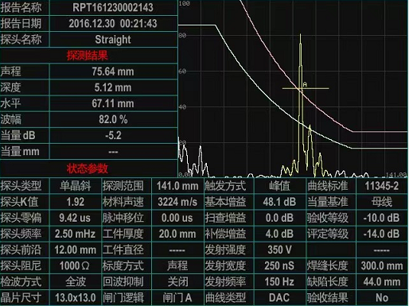This screenshot has height=306, width=409.
Task: Select the equivalent dB -5.2 reading
Action: click(x=113, y=136)
